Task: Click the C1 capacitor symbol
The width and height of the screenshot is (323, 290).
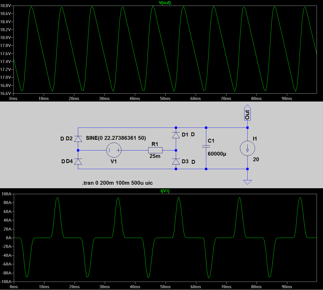Action: pos(206,146)
